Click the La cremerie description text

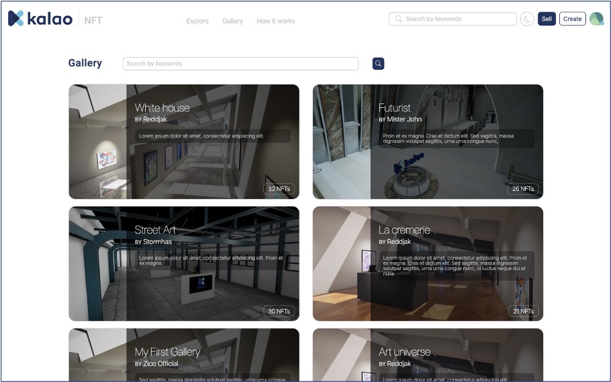(x=455, y=265)
